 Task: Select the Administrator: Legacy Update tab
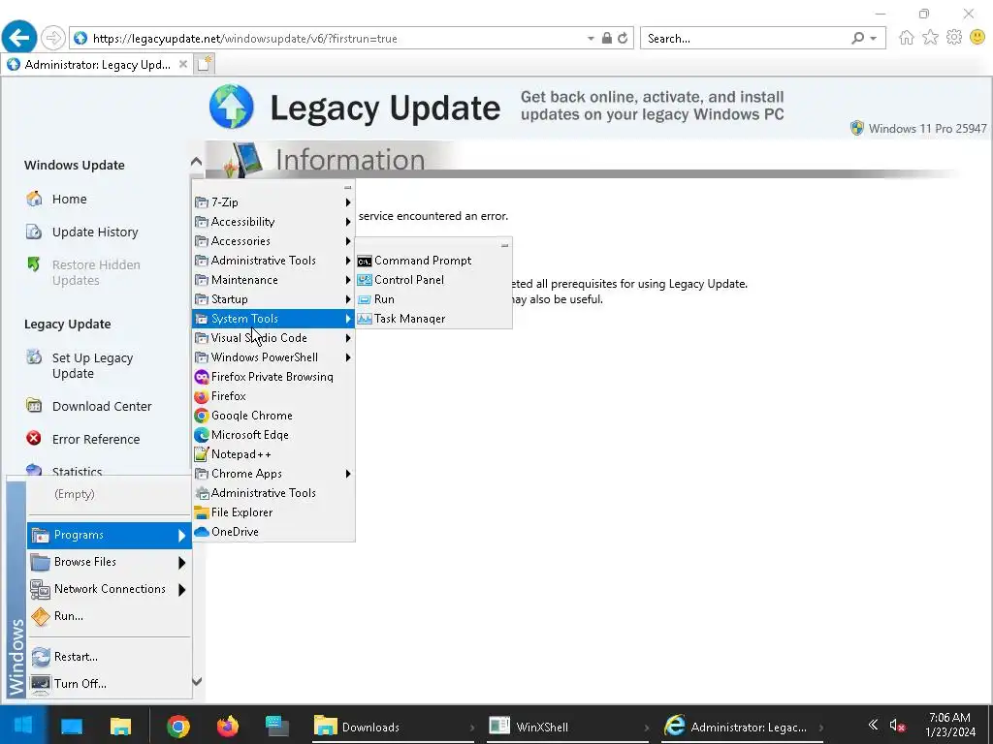click(97, 65)
